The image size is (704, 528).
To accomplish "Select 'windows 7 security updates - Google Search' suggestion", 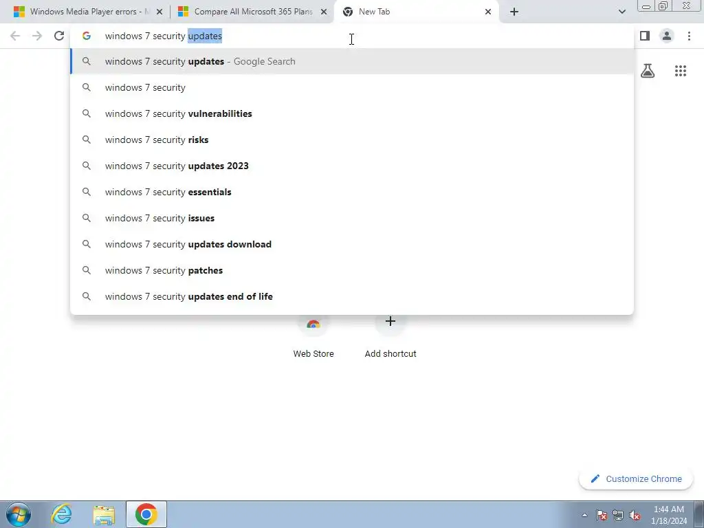I will (x=352, y=61).
